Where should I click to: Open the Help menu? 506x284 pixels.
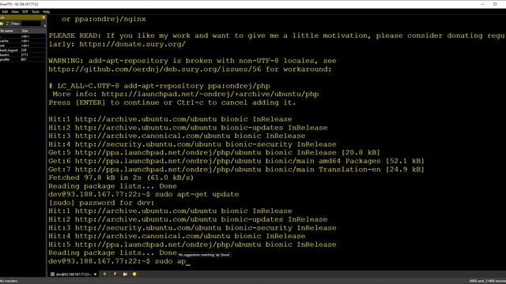46,12
